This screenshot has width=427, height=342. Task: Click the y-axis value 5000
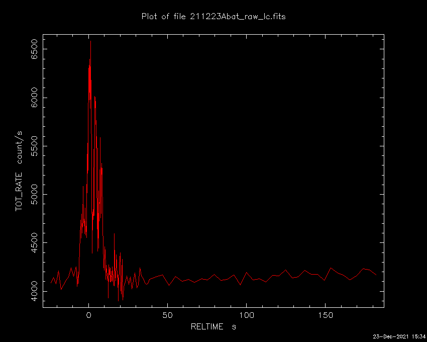34,195
